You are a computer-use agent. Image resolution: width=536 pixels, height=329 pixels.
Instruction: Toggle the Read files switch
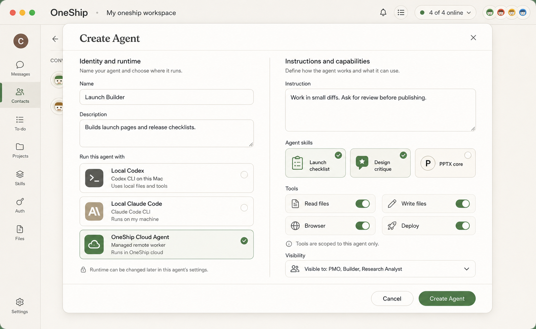point(362,203)
